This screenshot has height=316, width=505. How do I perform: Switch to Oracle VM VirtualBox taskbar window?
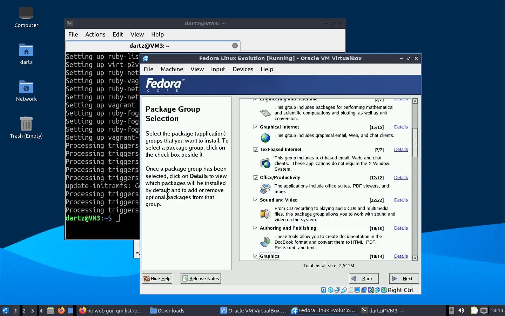[x=253, y=310]
